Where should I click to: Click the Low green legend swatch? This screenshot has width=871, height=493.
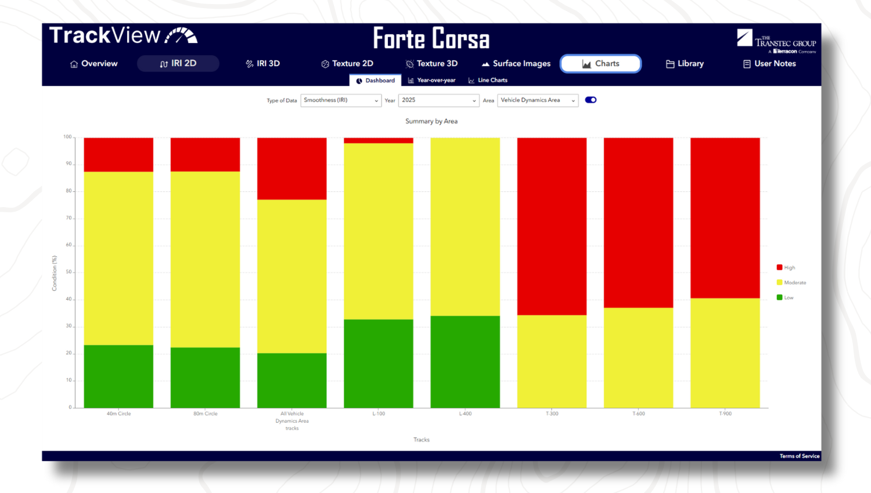[x=779, y=298]
